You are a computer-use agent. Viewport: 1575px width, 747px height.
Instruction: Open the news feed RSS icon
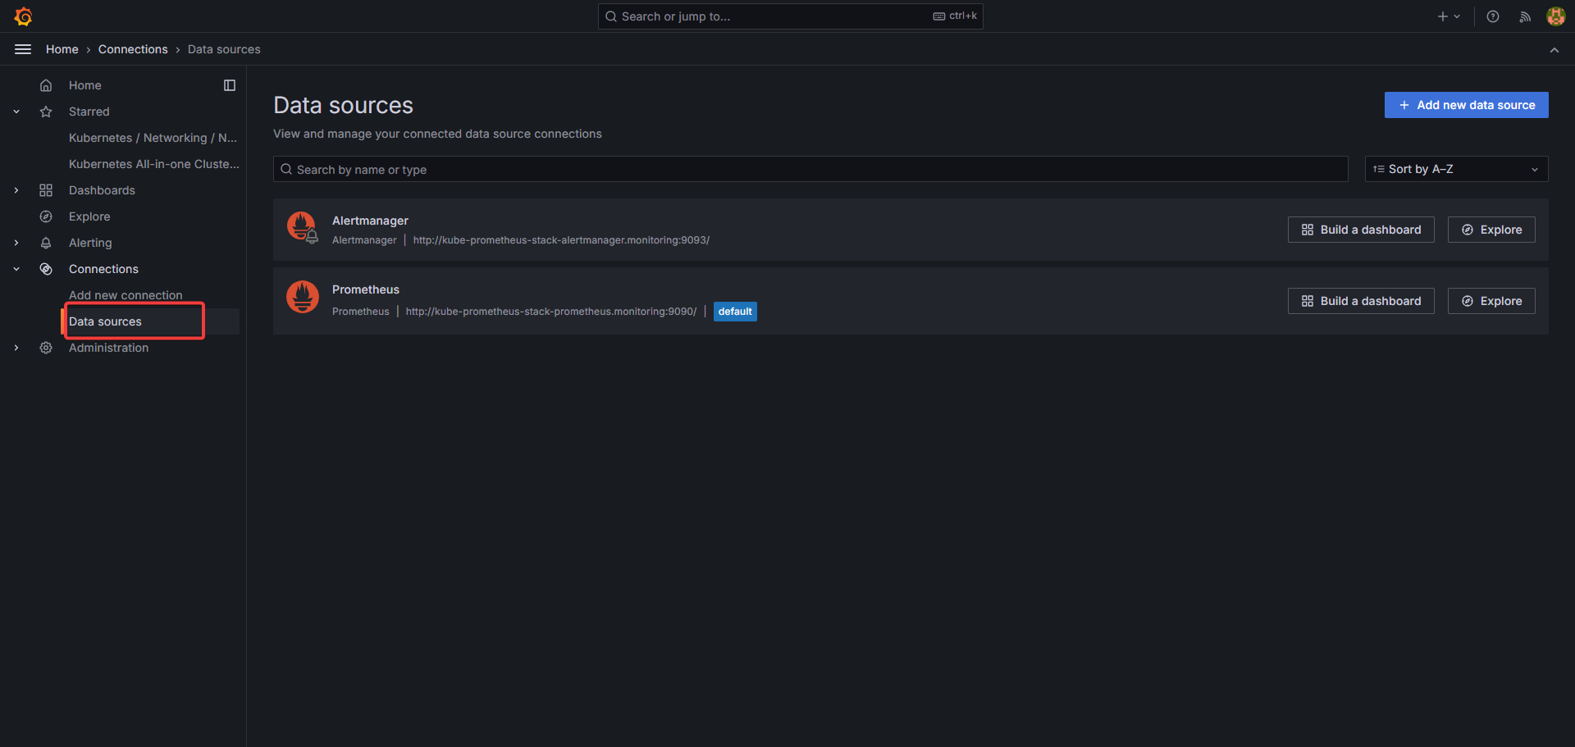pyautogui.click(x=1525, y=16)
